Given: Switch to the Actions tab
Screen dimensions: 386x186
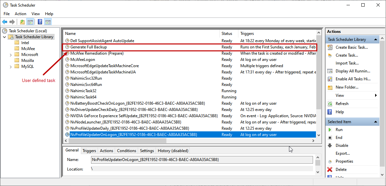Looking at the screenshot, I should coord(106,151).
